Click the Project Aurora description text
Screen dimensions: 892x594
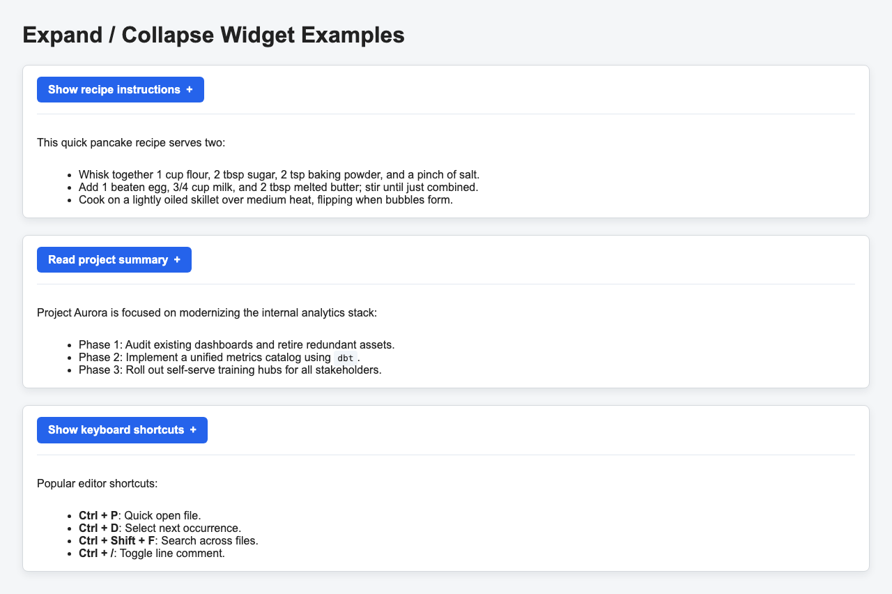pos(206,312)
